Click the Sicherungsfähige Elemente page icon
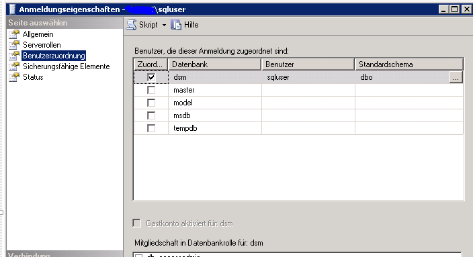473x257 pixels. tap(14, 66)
